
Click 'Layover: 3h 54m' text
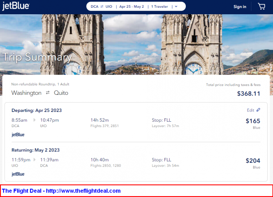[165, 166]
